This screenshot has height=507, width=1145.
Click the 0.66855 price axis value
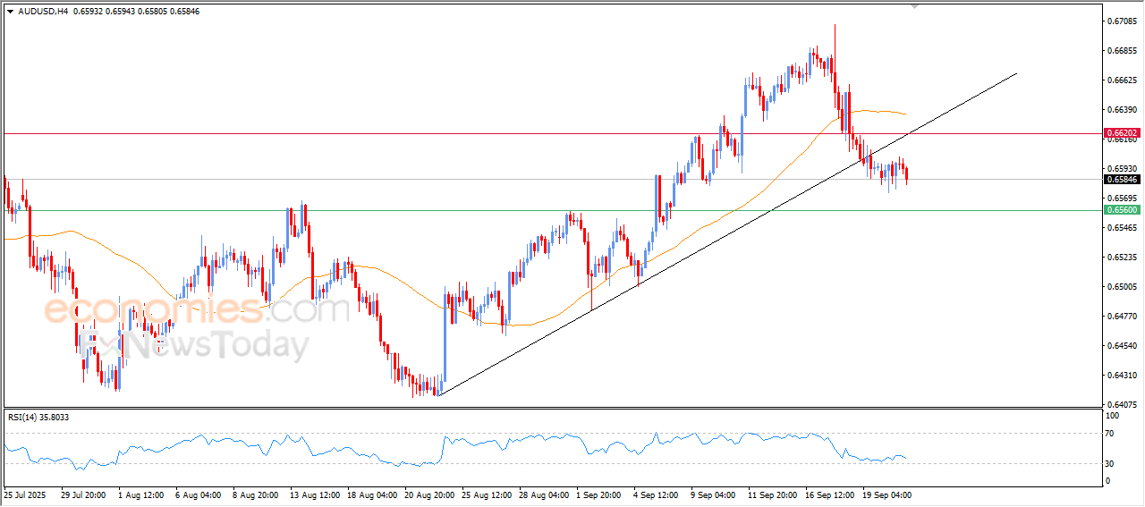[x=1122, y=50]
